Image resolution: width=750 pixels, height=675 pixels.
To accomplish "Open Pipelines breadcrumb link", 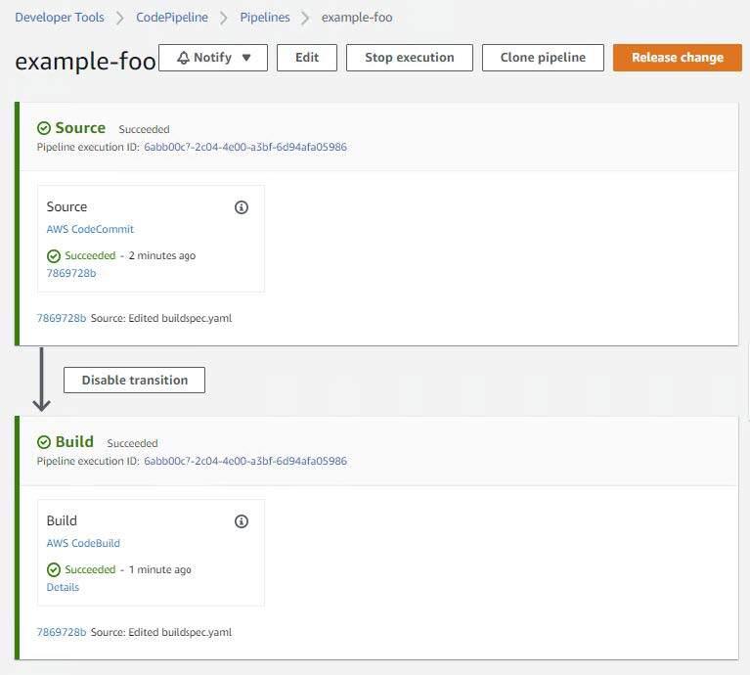I will 266,18.
